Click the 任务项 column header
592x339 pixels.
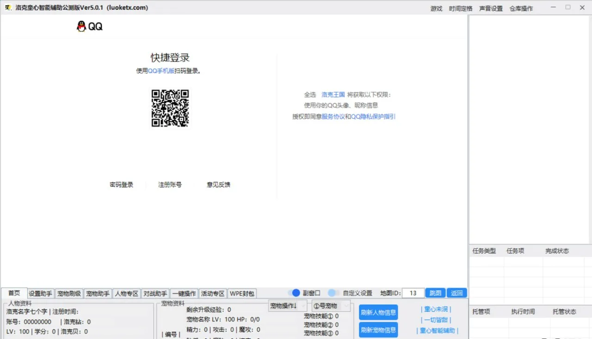(515, 251)
